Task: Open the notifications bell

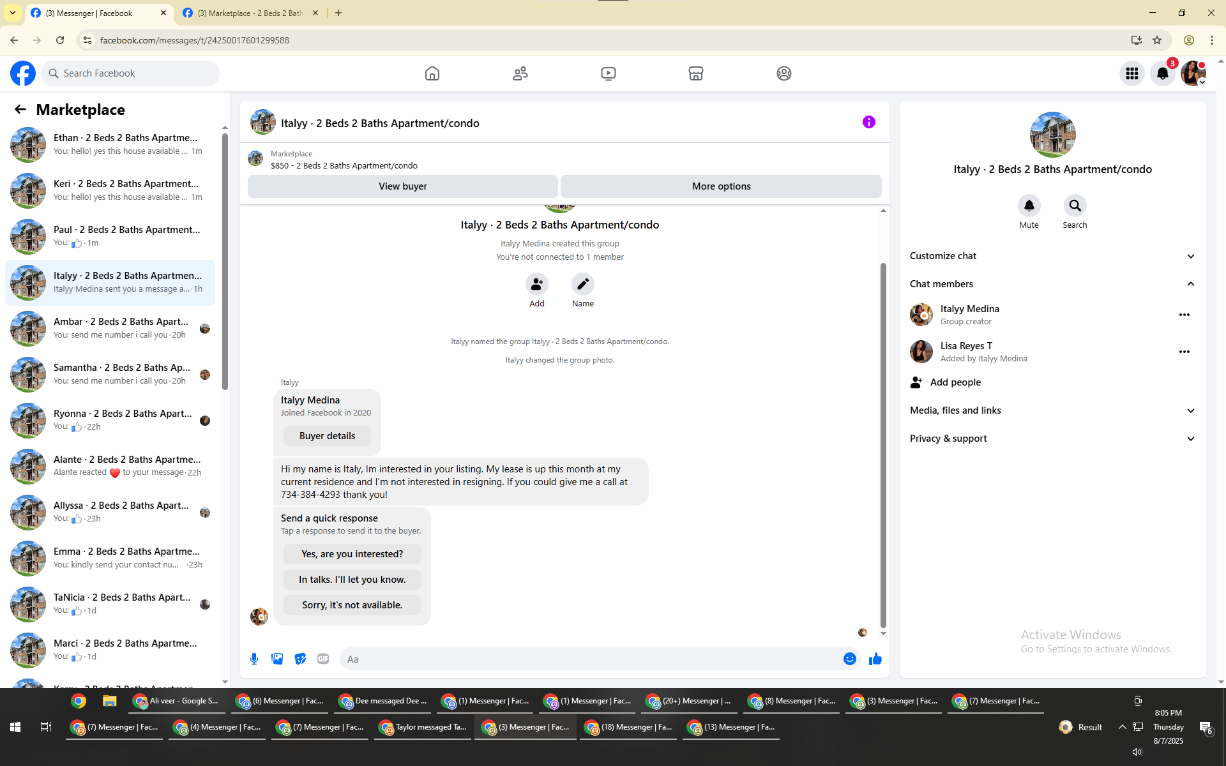Action: pos(1163,73)
